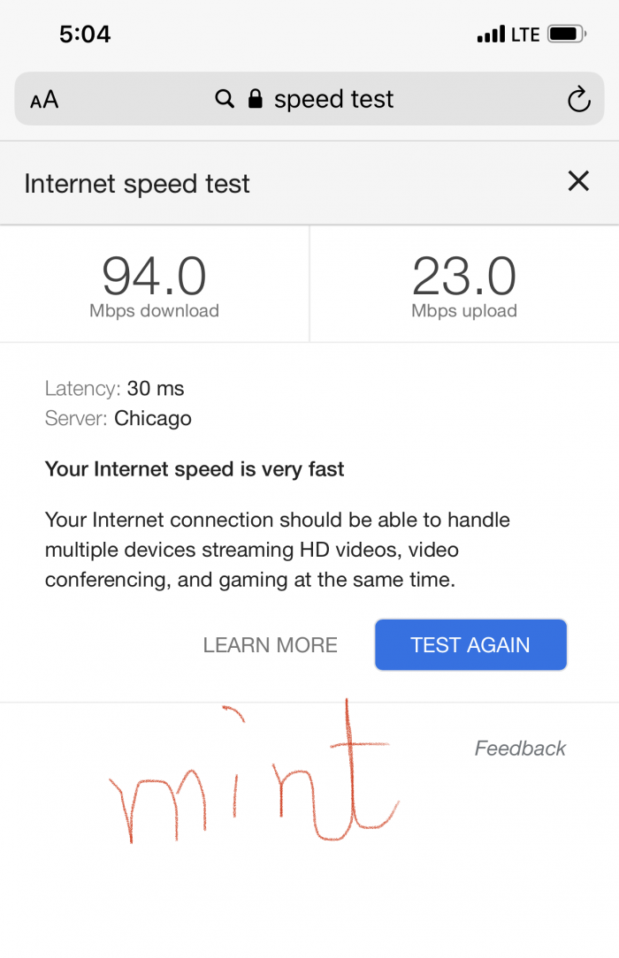This screenshot has width=619, height=958.
Task: Tap the padlock secure site icon
Action: (256, 98)
